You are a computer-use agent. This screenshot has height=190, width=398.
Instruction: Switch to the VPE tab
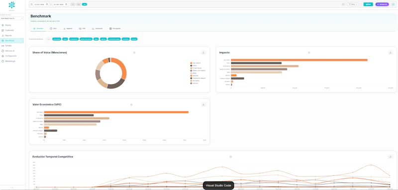click(x=82, y=29)
